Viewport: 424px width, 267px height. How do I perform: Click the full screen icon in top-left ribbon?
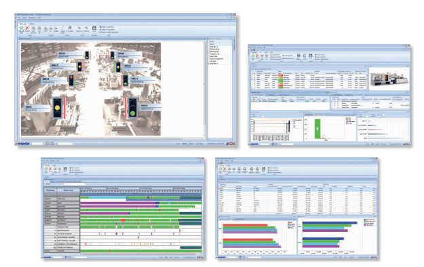click(69, 28)
